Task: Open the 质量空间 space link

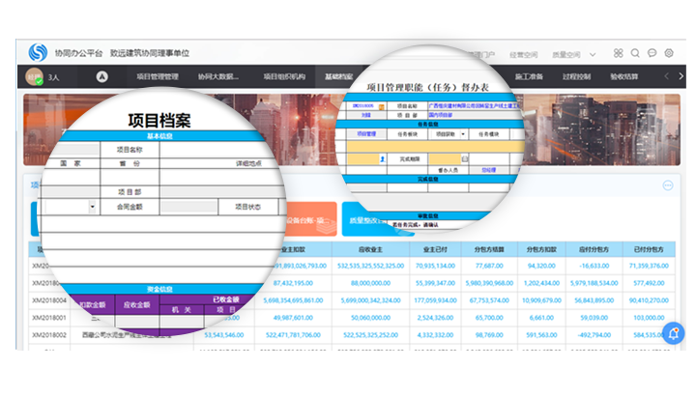Action: [x=565, y=54]
